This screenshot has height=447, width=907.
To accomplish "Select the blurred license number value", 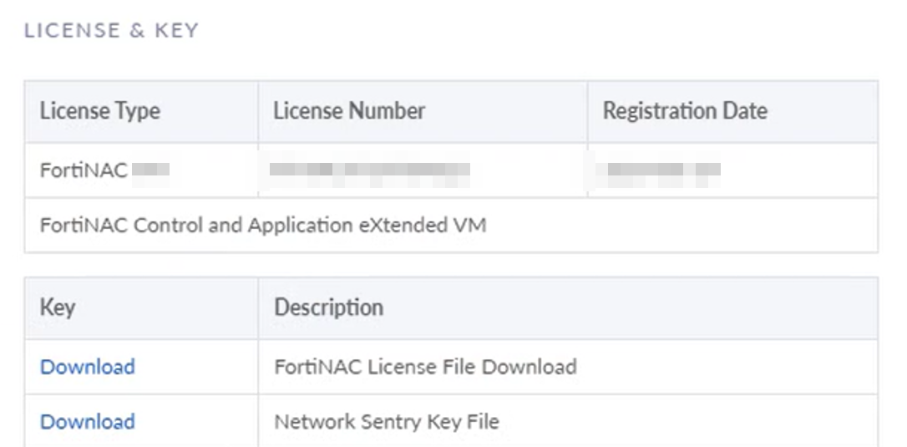I will 369,170.
